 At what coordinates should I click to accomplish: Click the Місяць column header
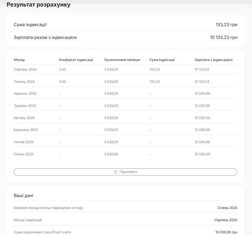19,60
